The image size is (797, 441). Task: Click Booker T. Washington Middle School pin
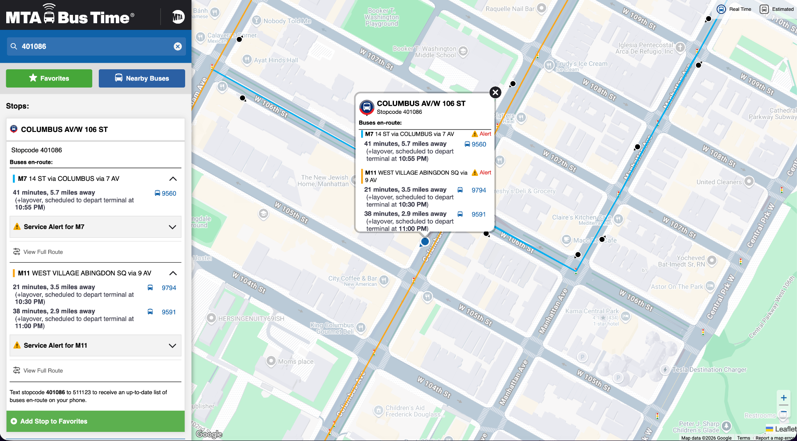463,51
